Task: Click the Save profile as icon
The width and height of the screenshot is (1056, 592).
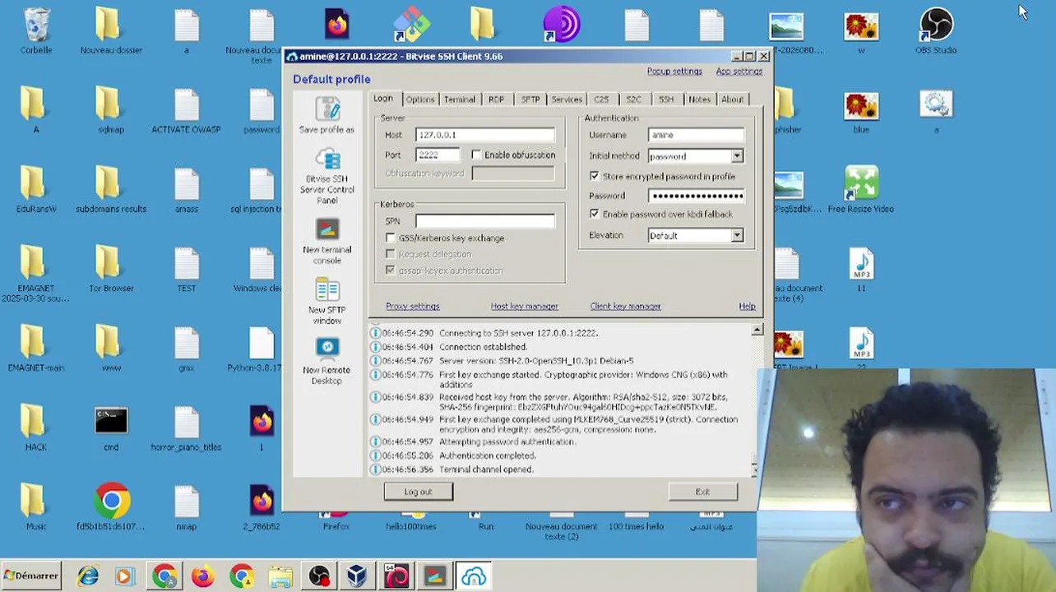Action: (327, 115)
